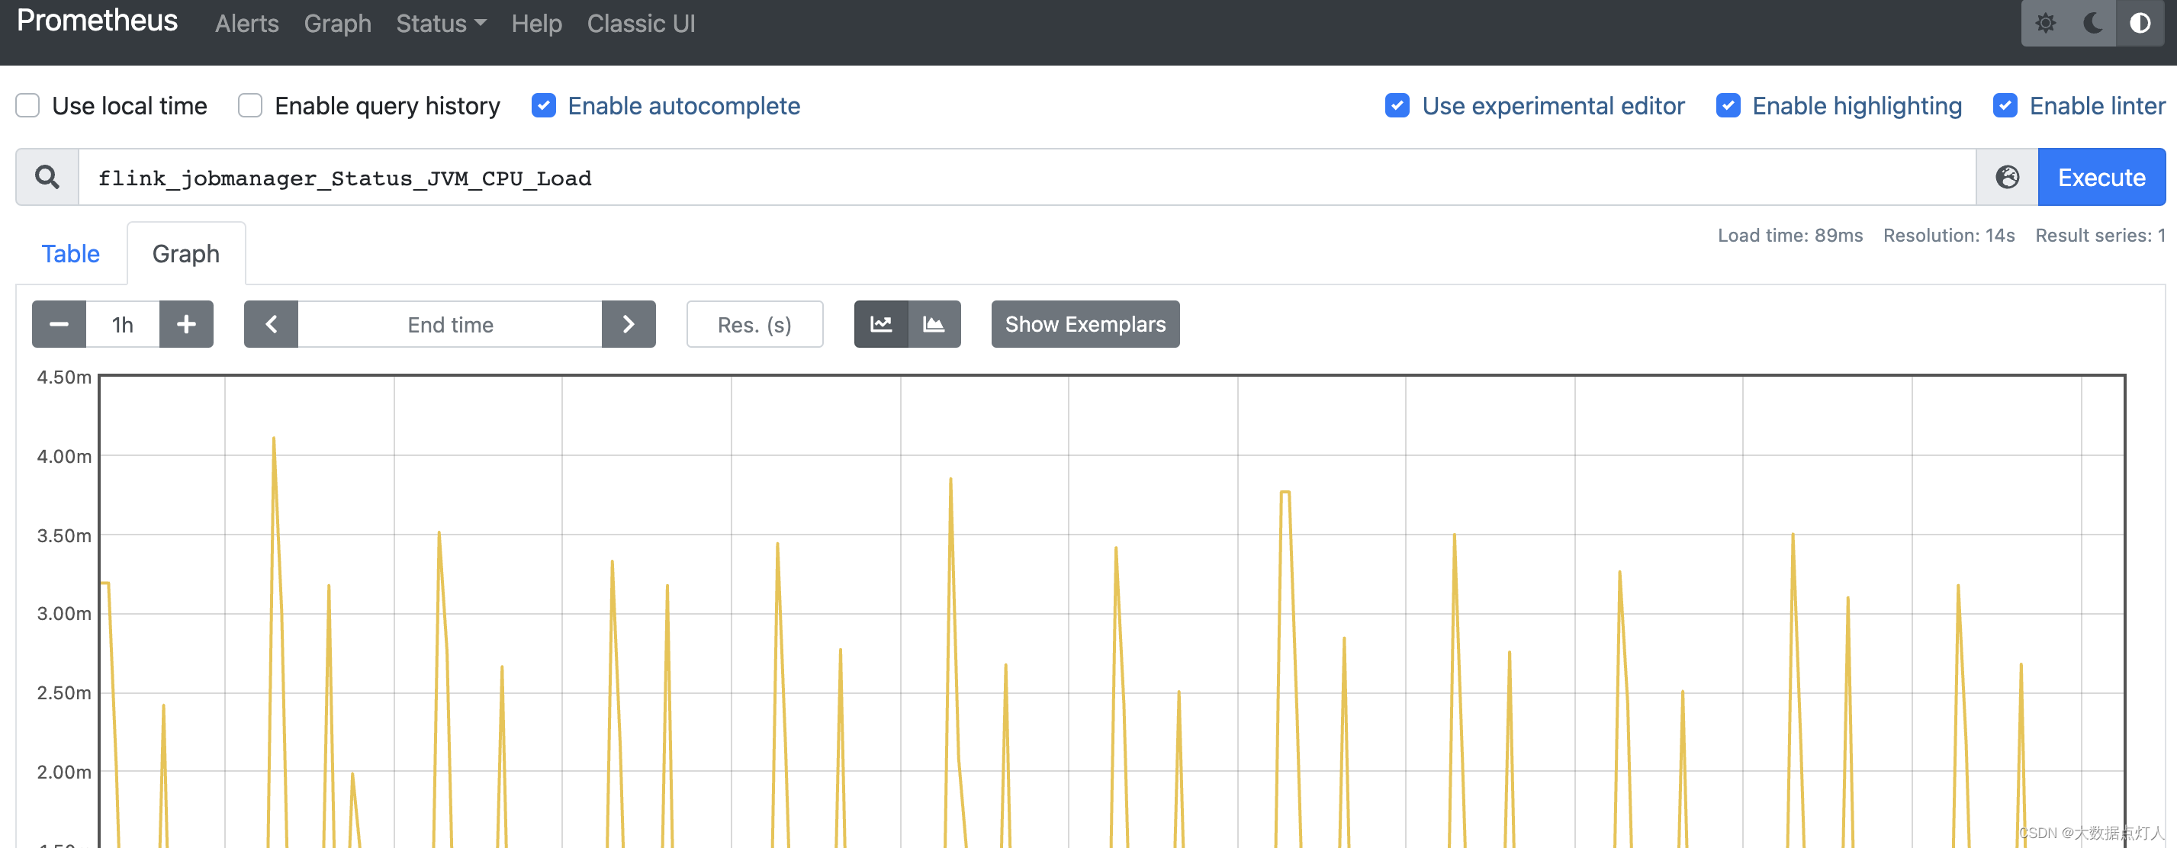Move end time forward chevron
The height and width of the screenshot is (848, 2177).
click(x=628, y=324)
